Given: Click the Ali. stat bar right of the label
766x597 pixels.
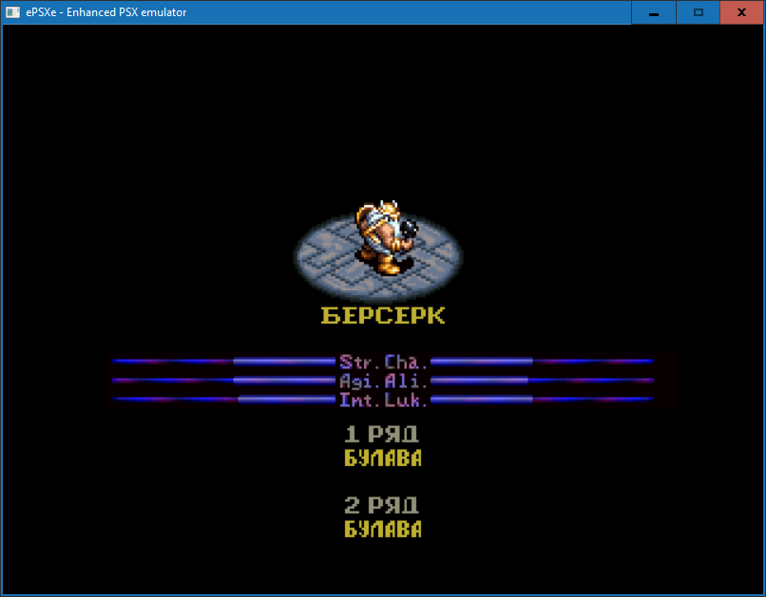Looking at the screenshot, I should click(543, 380).
